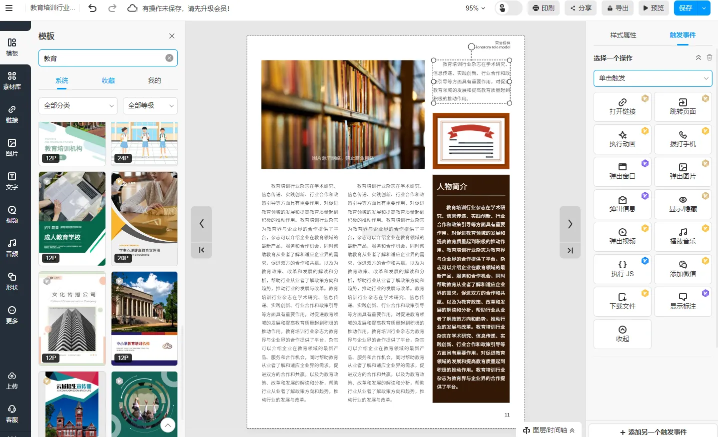Select the 弹出图片 action
The height and width of the screenshot is (437, 718).
click(x=683, y=172)
